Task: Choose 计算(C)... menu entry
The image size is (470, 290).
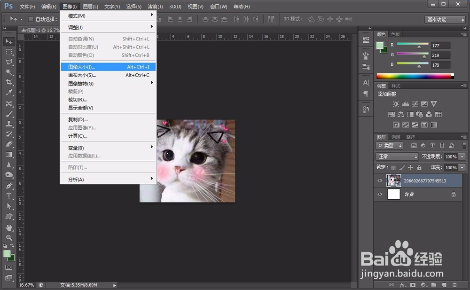Action: pos(108,136)
